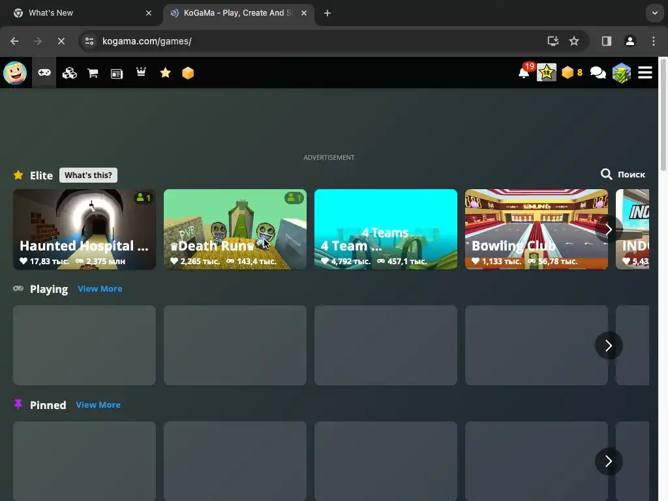Open the gold balance showing 8

click(572, 73)
